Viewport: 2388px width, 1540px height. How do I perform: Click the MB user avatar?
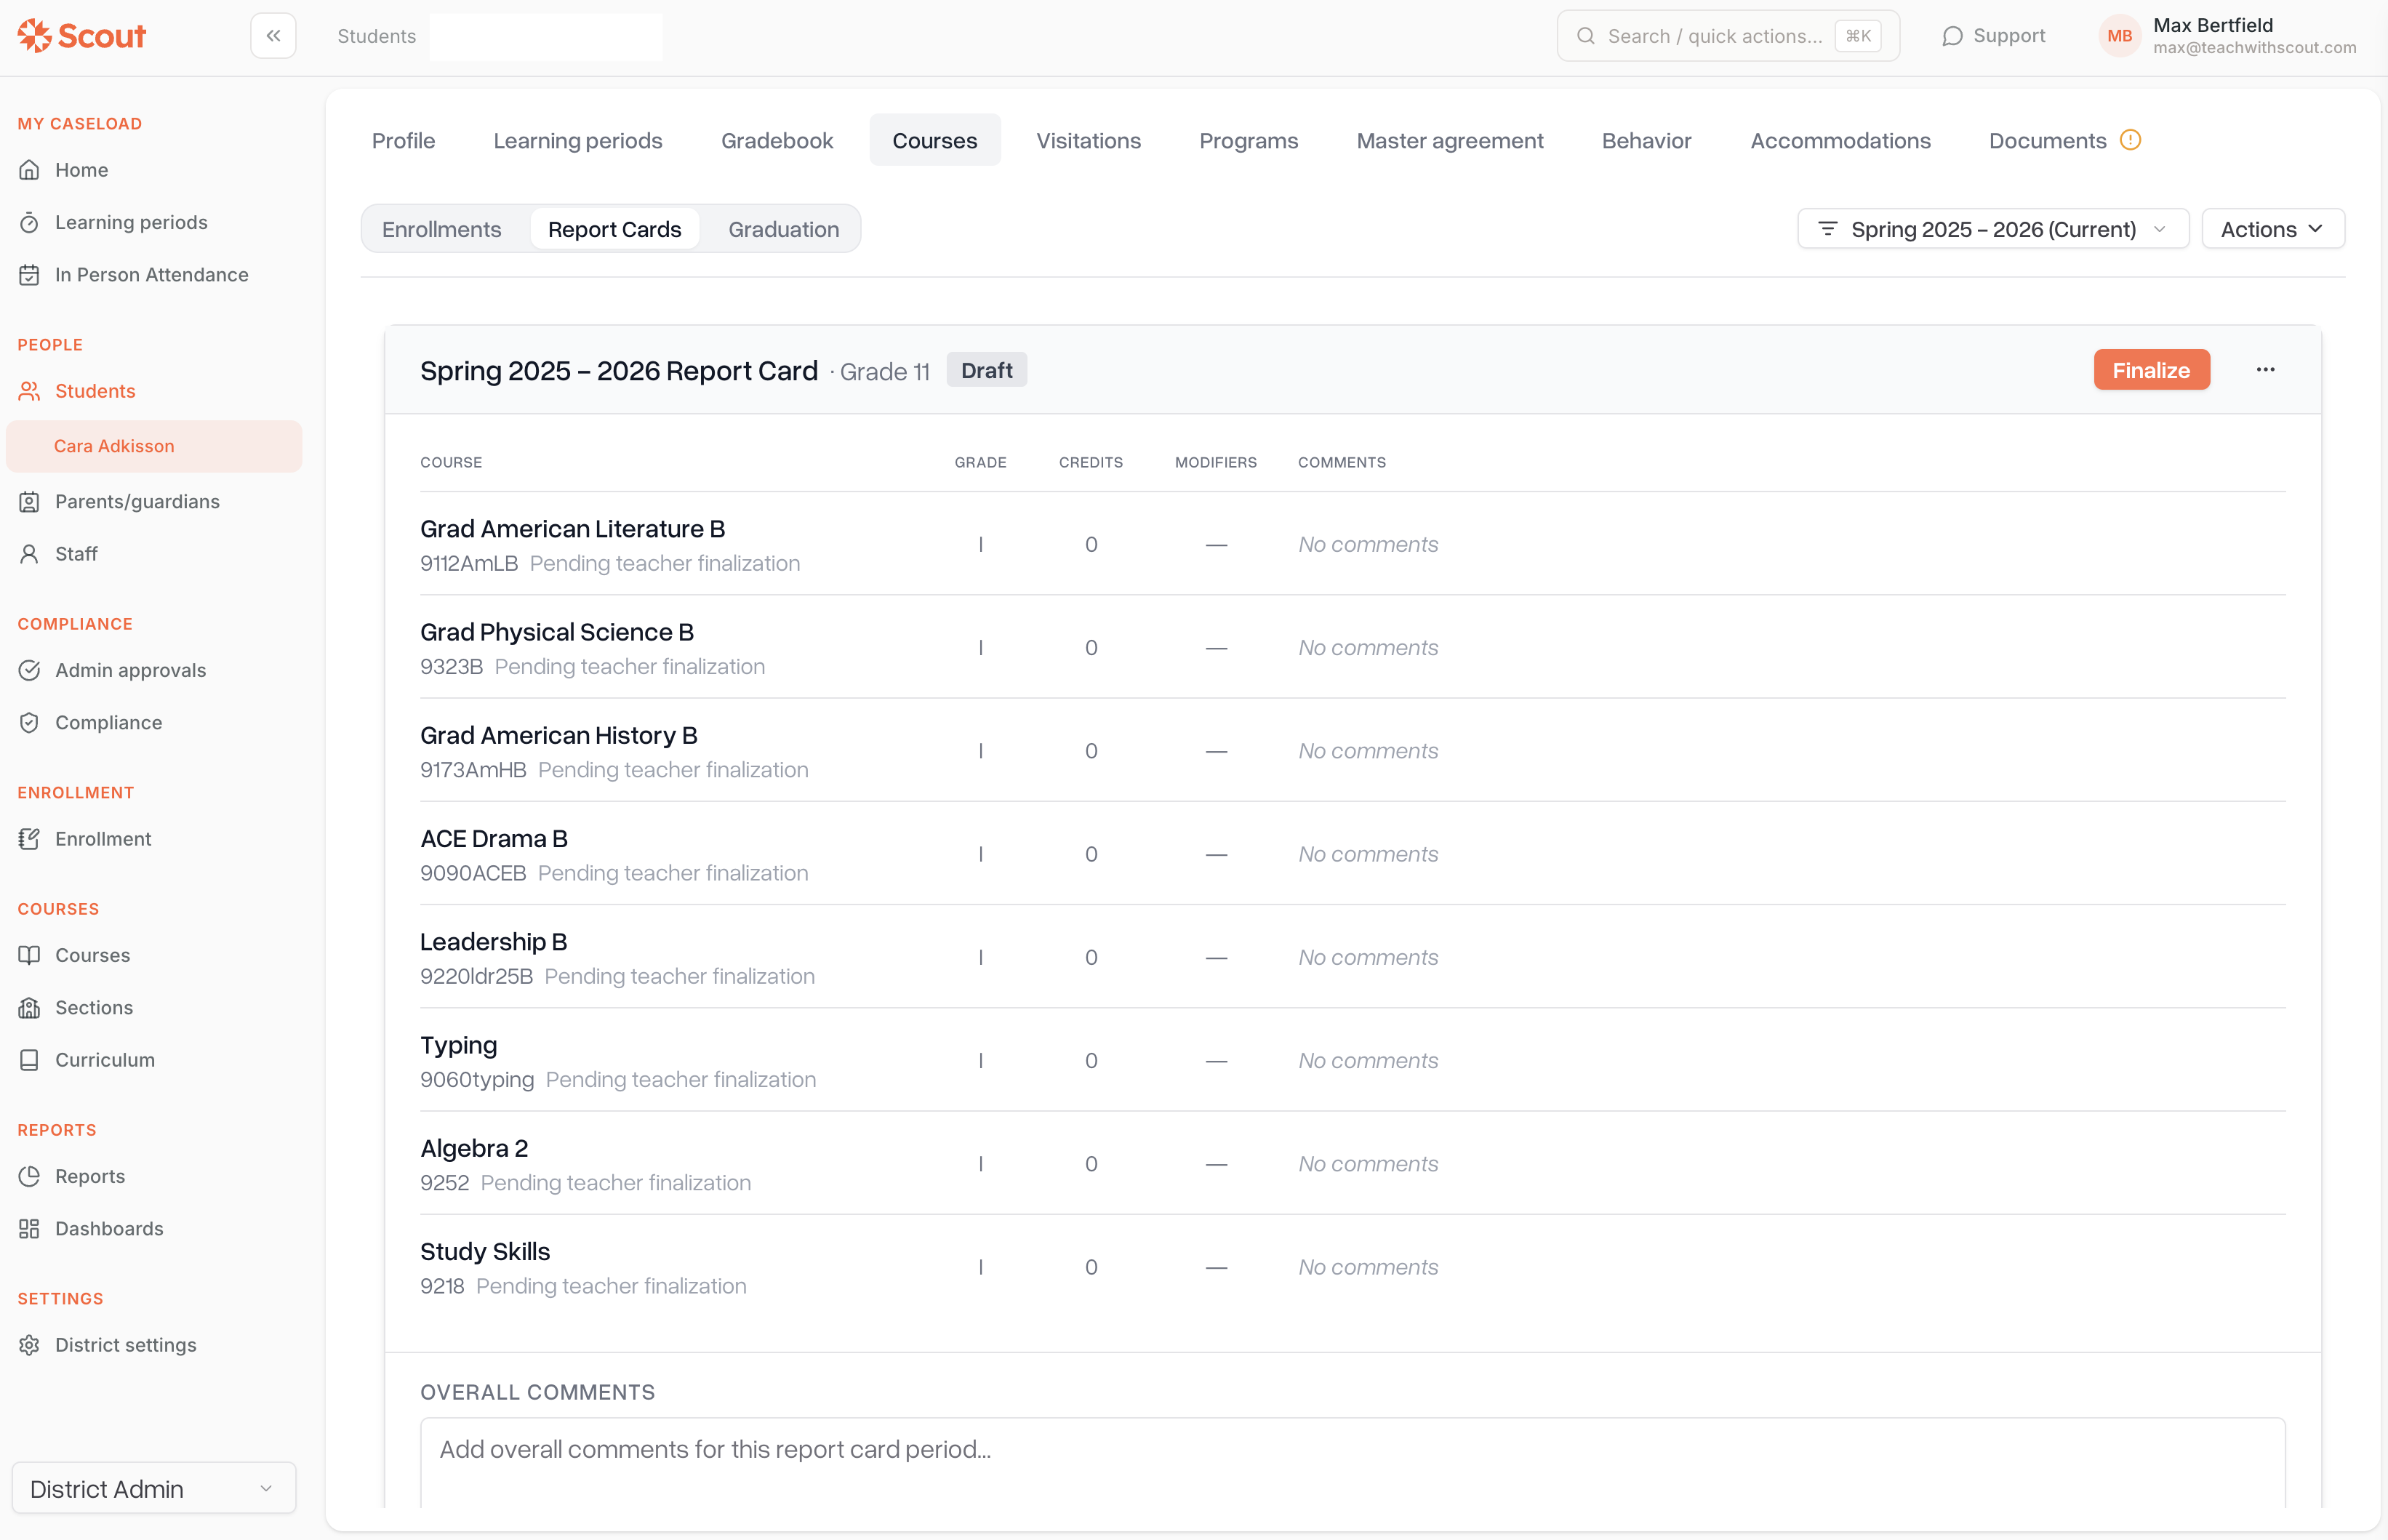tap(2119, 36)
